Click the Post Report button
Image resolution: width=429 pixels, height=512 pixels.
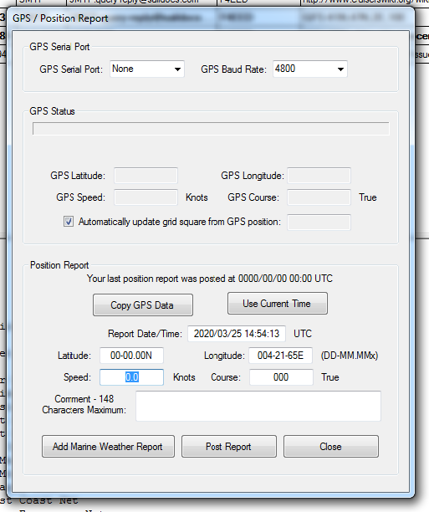(x=229, y=447)
